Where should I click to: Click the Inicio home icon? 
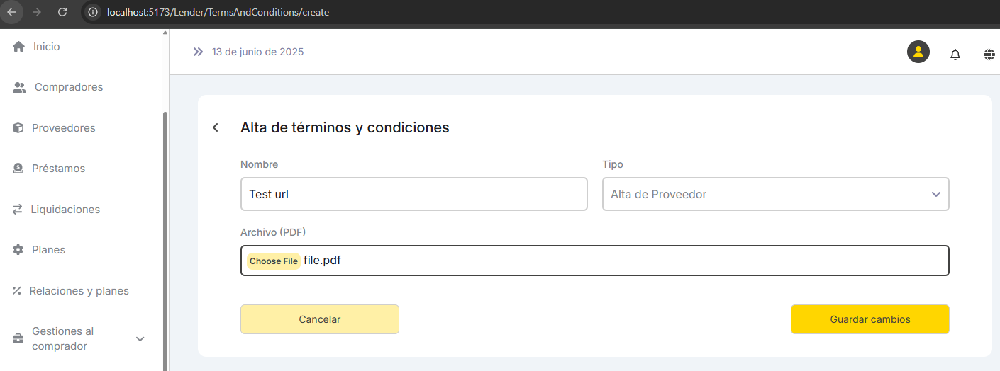18,47
